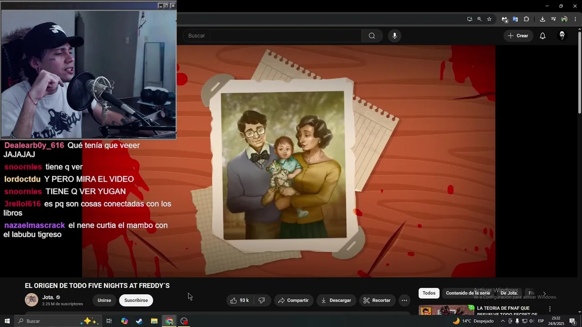Open LA TEORIA DE FNAF recommended thumbnail
This screenshot has height=327, width=582.
click(447, 310)
